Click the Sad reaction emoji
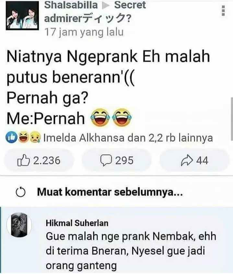Viewport: 233px width, 274px height. pos(35,137)
